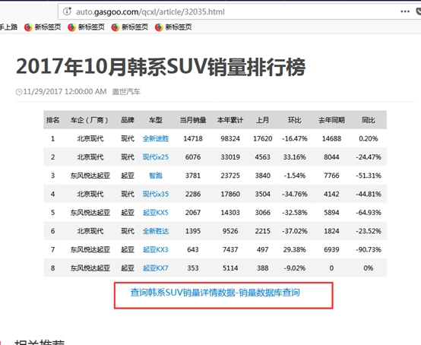421x345 pixels.
Task: Click the -90.73% year-over-year cell
Action: point(369,250)
